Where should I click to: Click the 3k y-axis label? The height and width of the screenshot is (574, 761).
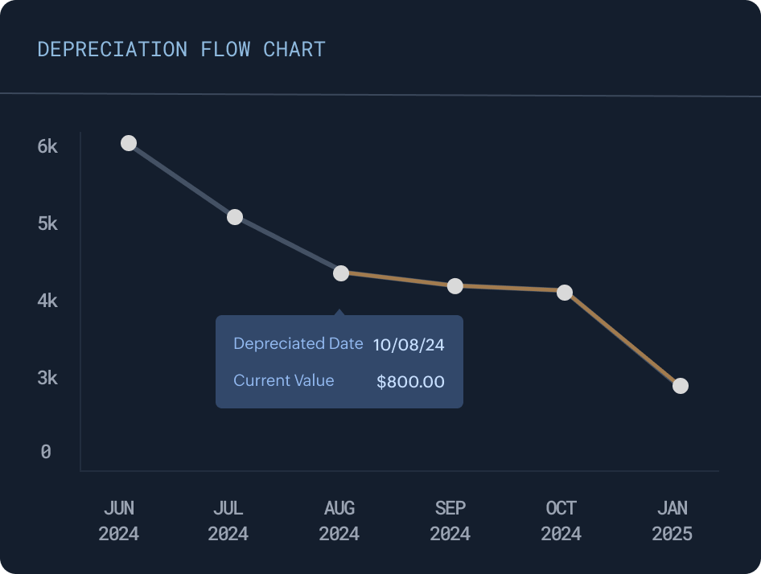47,378
